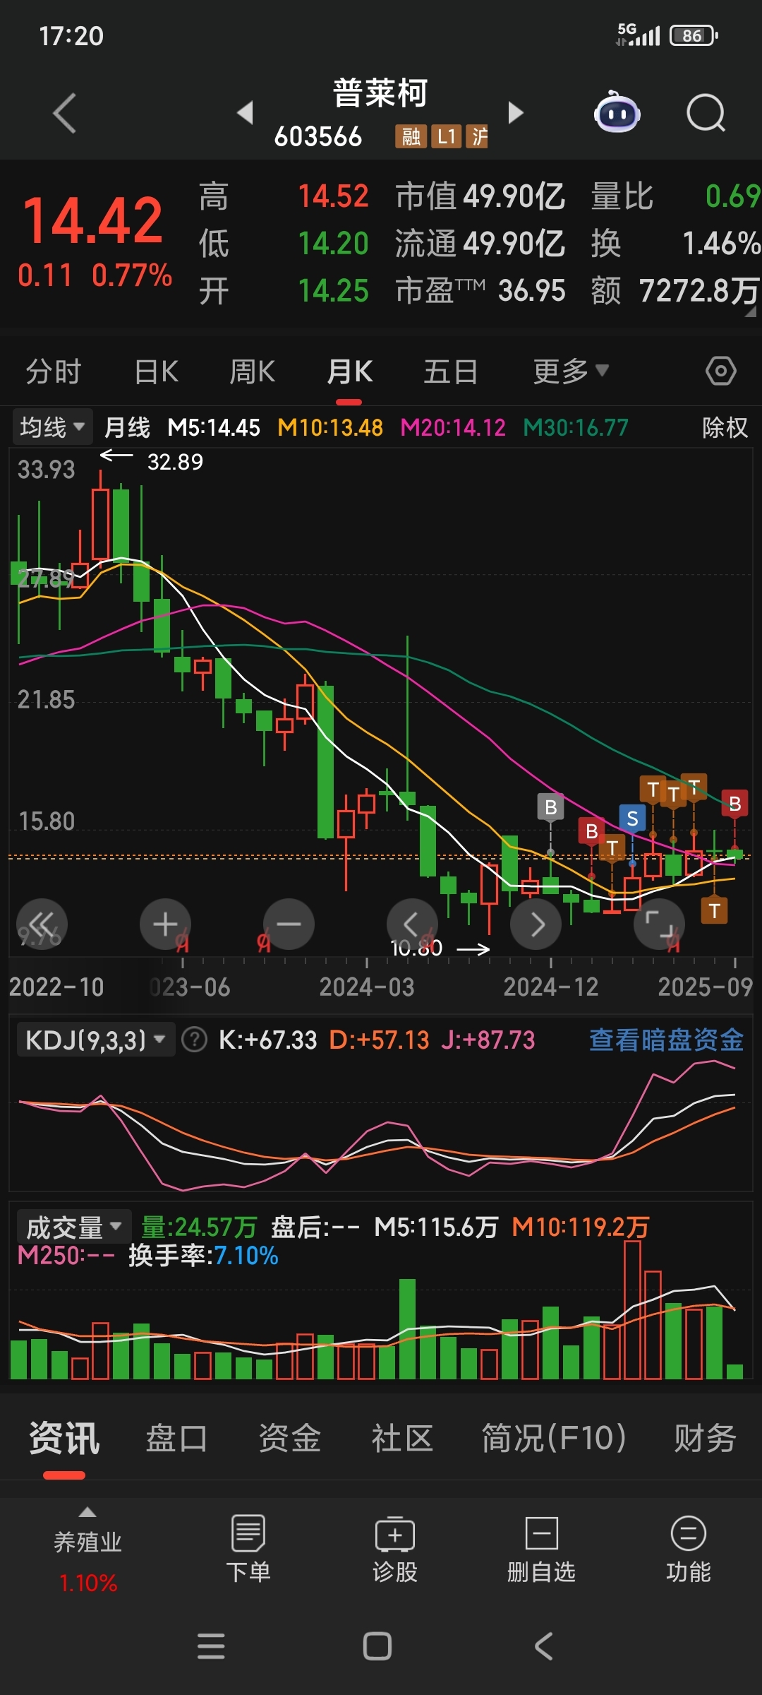Select the 月K monthly chart tab
This screenshot has width=762, height=1695.
click(x=349, y=371)
